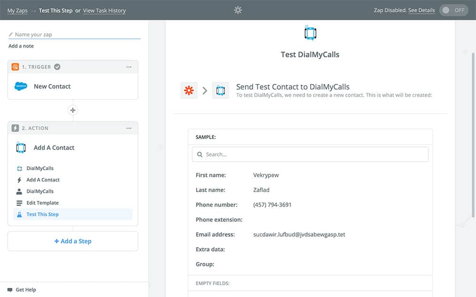
Task: Click the orange Zapier asterisk icon
Action: 189,90
